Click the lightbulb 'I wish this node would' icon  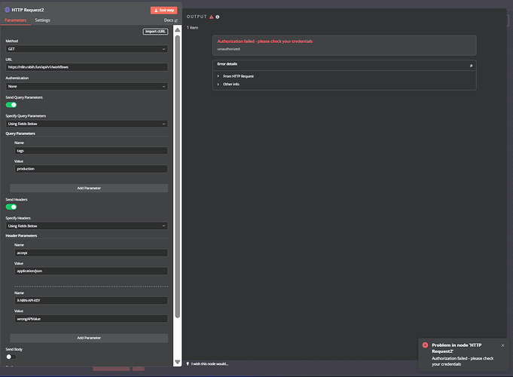[x=188, y=363]
